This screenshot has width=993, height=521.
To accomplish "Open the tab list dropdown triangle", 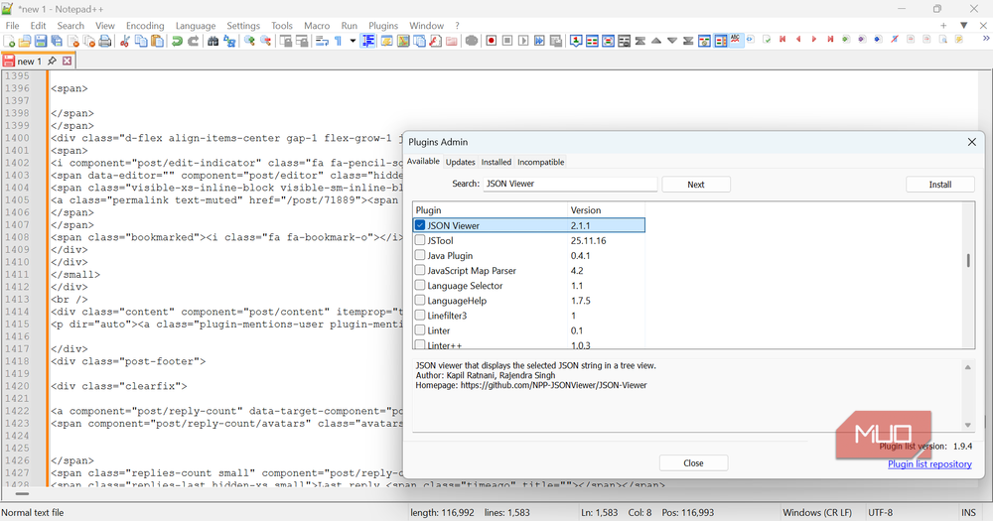I will (x=964, y=26).
